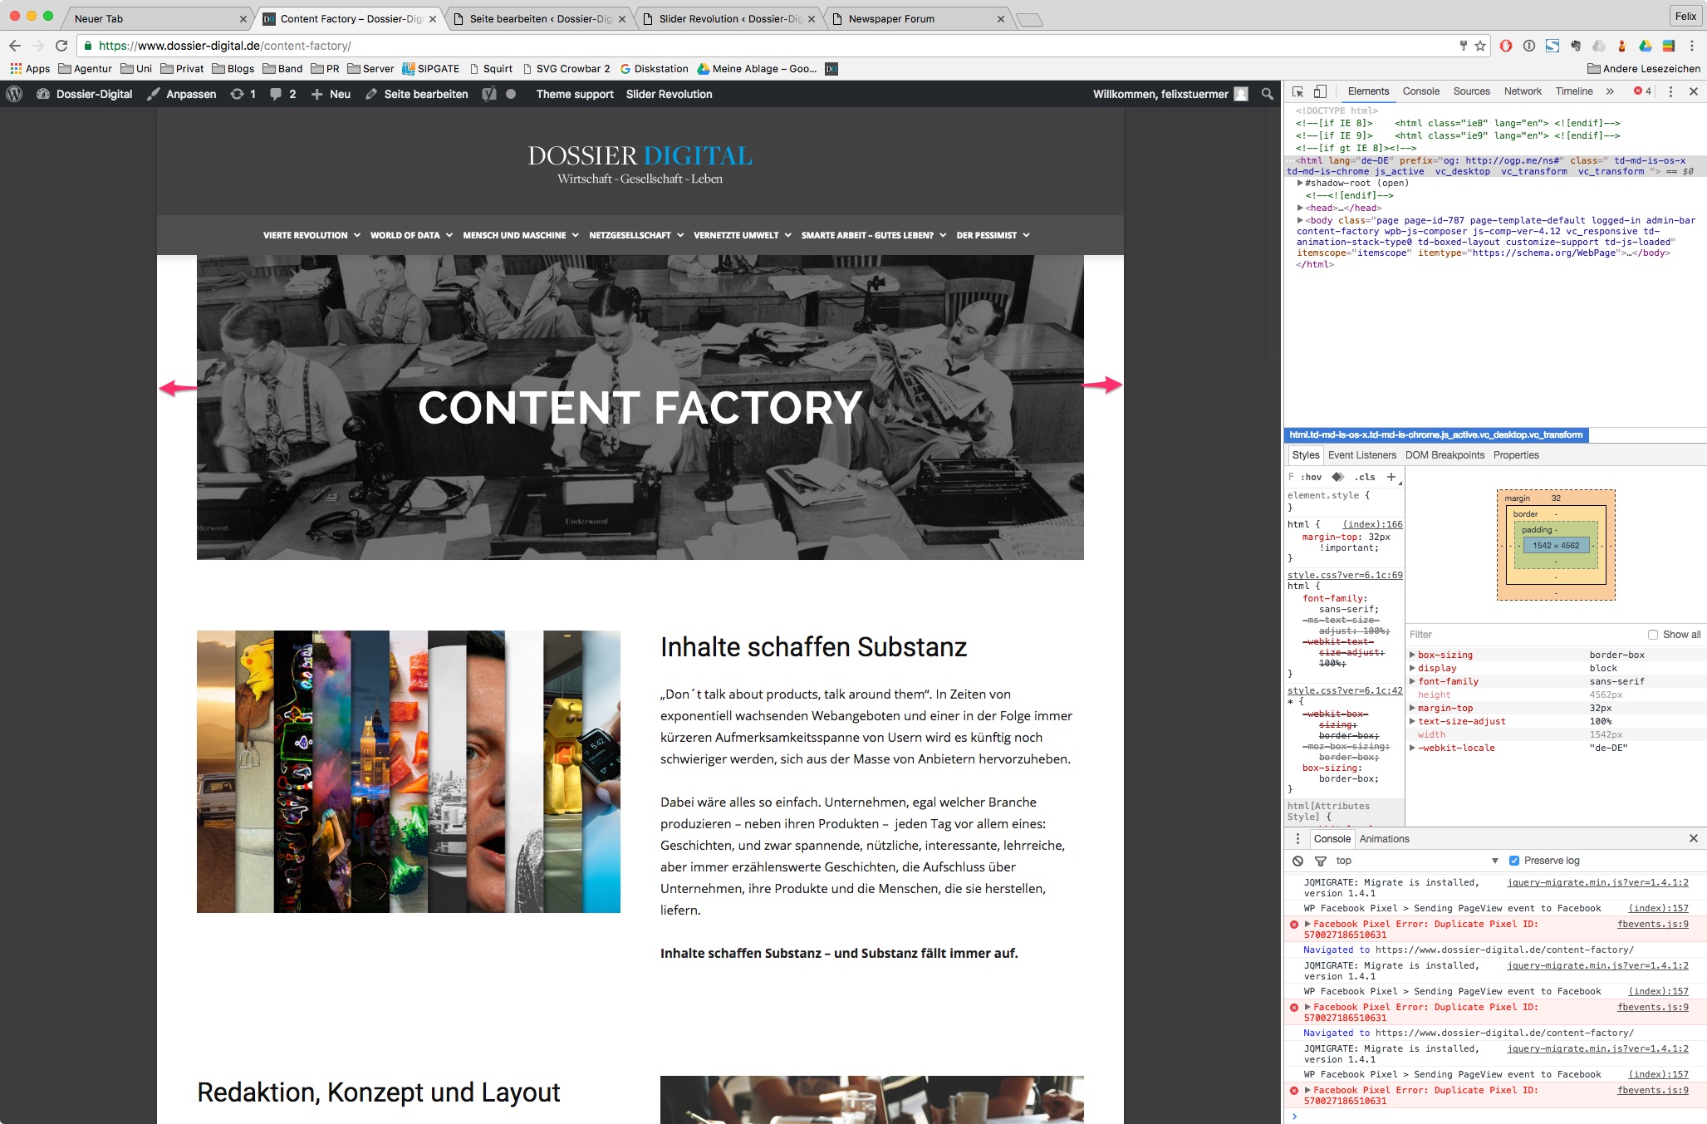Open the 1Password extension icon
Viewport: 1707px width, 1124px height.
[x=1529, y=46]
